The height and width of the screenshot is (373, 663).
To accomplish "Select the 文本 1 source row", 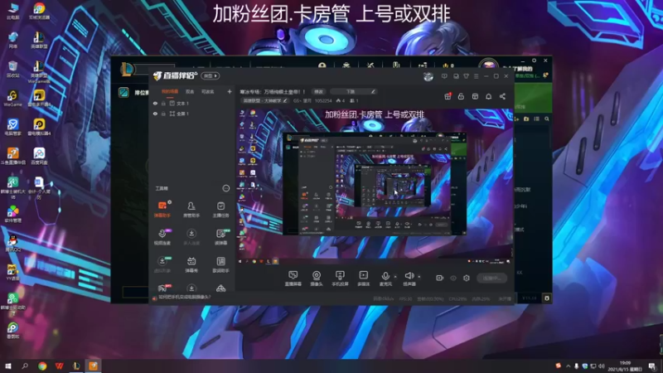I will click(193, 103).
